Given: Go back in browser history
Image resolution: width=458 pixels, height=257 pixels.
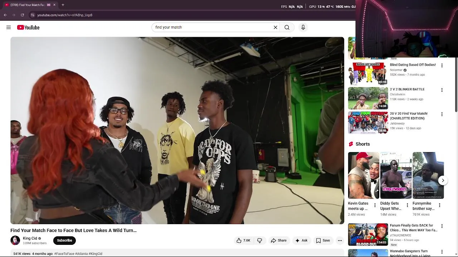Looking at the screenshot, I should tap(5, 15).
